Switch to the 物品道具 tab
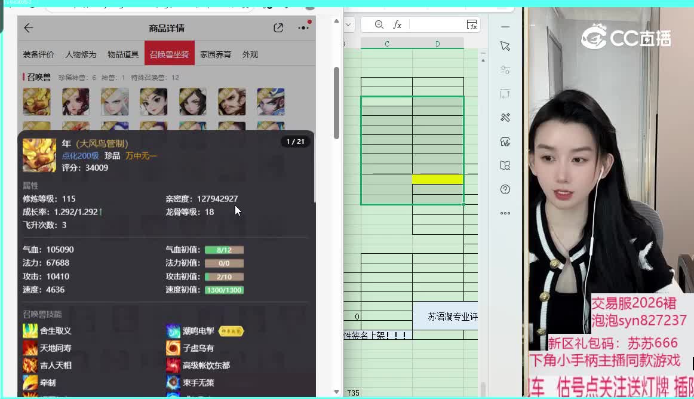The image size is (694, 399). tap(123, 54)
